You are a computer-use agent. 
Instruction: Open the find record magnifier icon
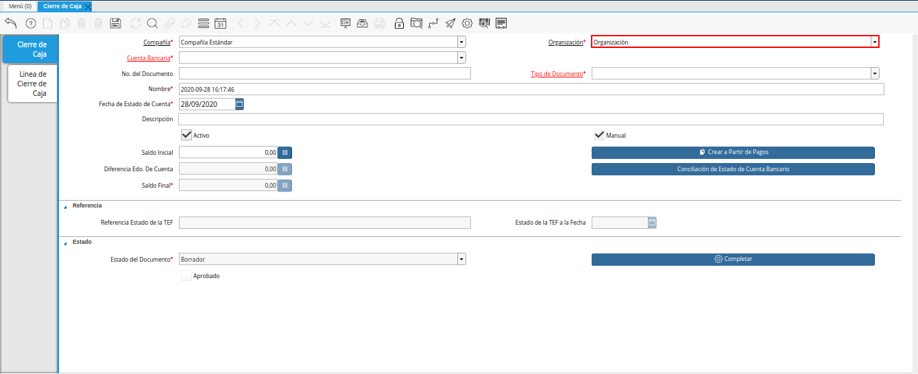click(152, 23)
